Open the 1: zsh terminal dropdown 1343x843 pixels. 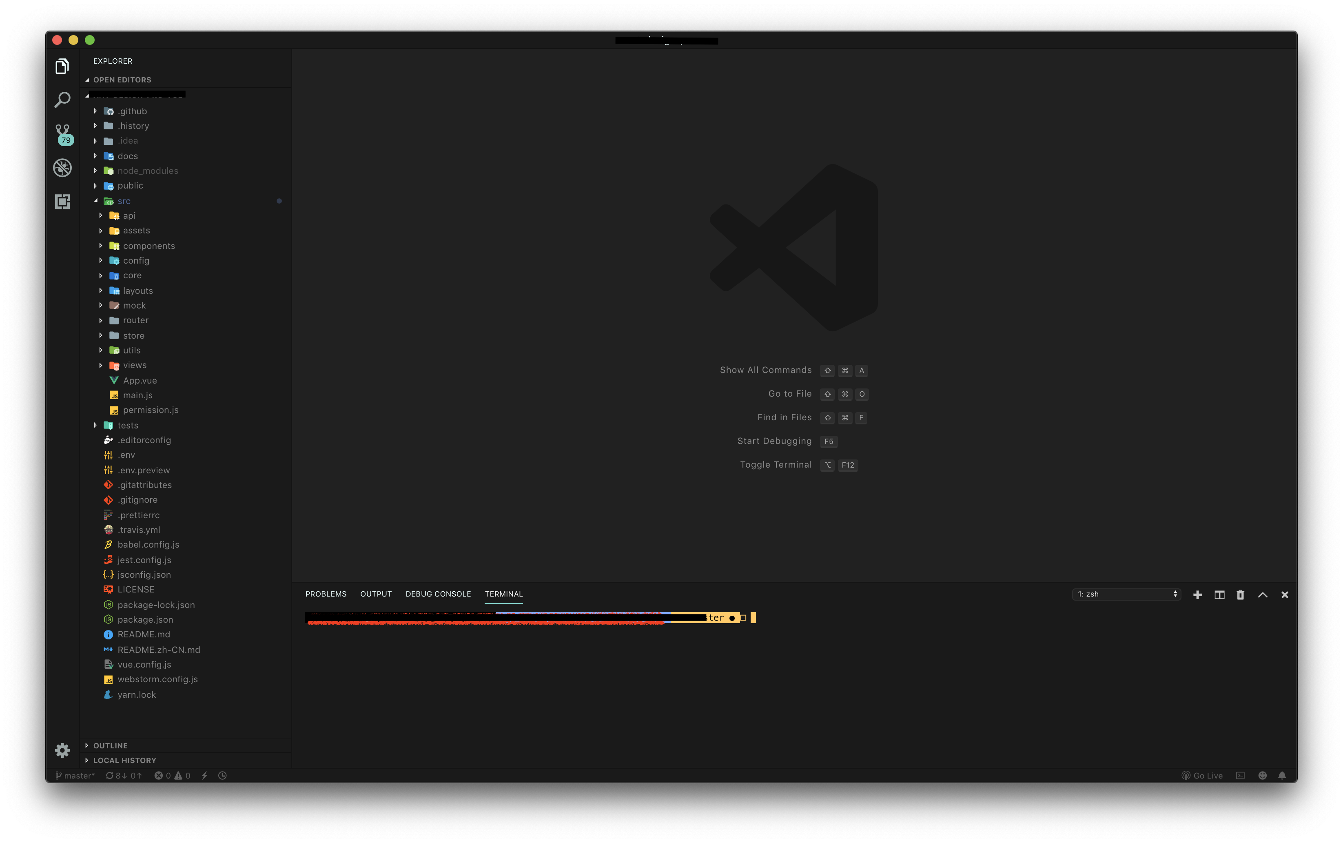1126,595
